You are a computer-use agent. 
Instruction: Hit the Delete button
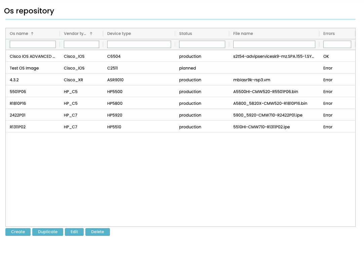pos(97,232)
